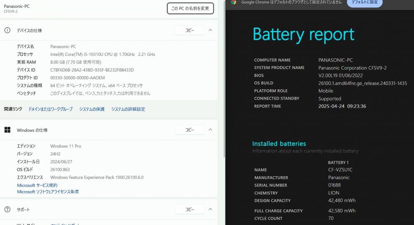Select the design capacity 42,480 mWh
The width and height of the screenshot is (414, 225).
(342, 201)
